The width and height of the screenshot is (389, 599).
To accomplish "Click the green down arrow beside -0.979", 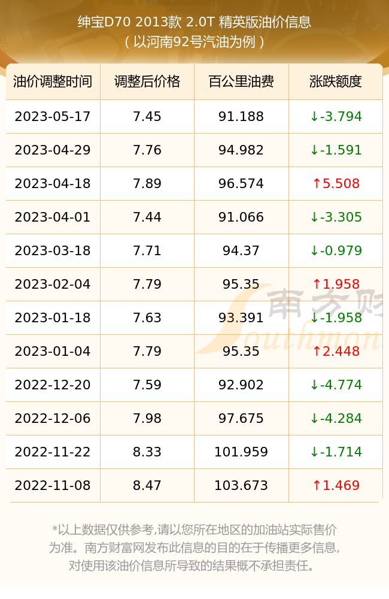I will click(x=314, y=251).
